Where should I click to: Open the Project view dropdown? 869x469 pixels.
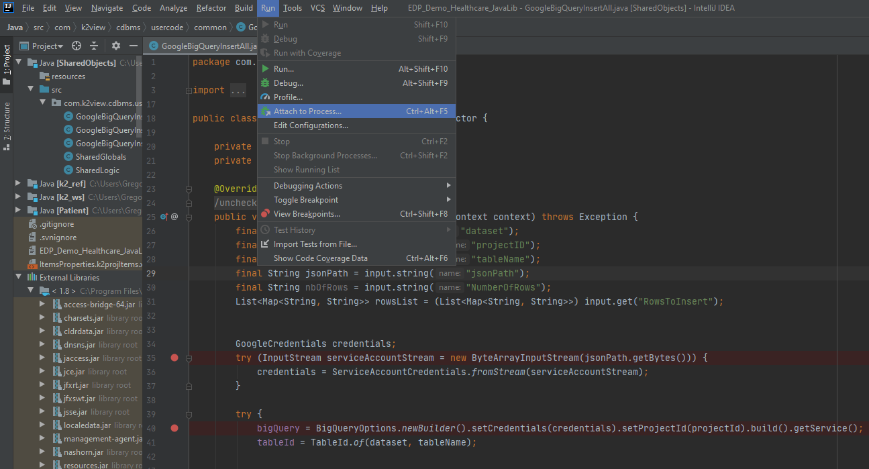pos(47,46)
